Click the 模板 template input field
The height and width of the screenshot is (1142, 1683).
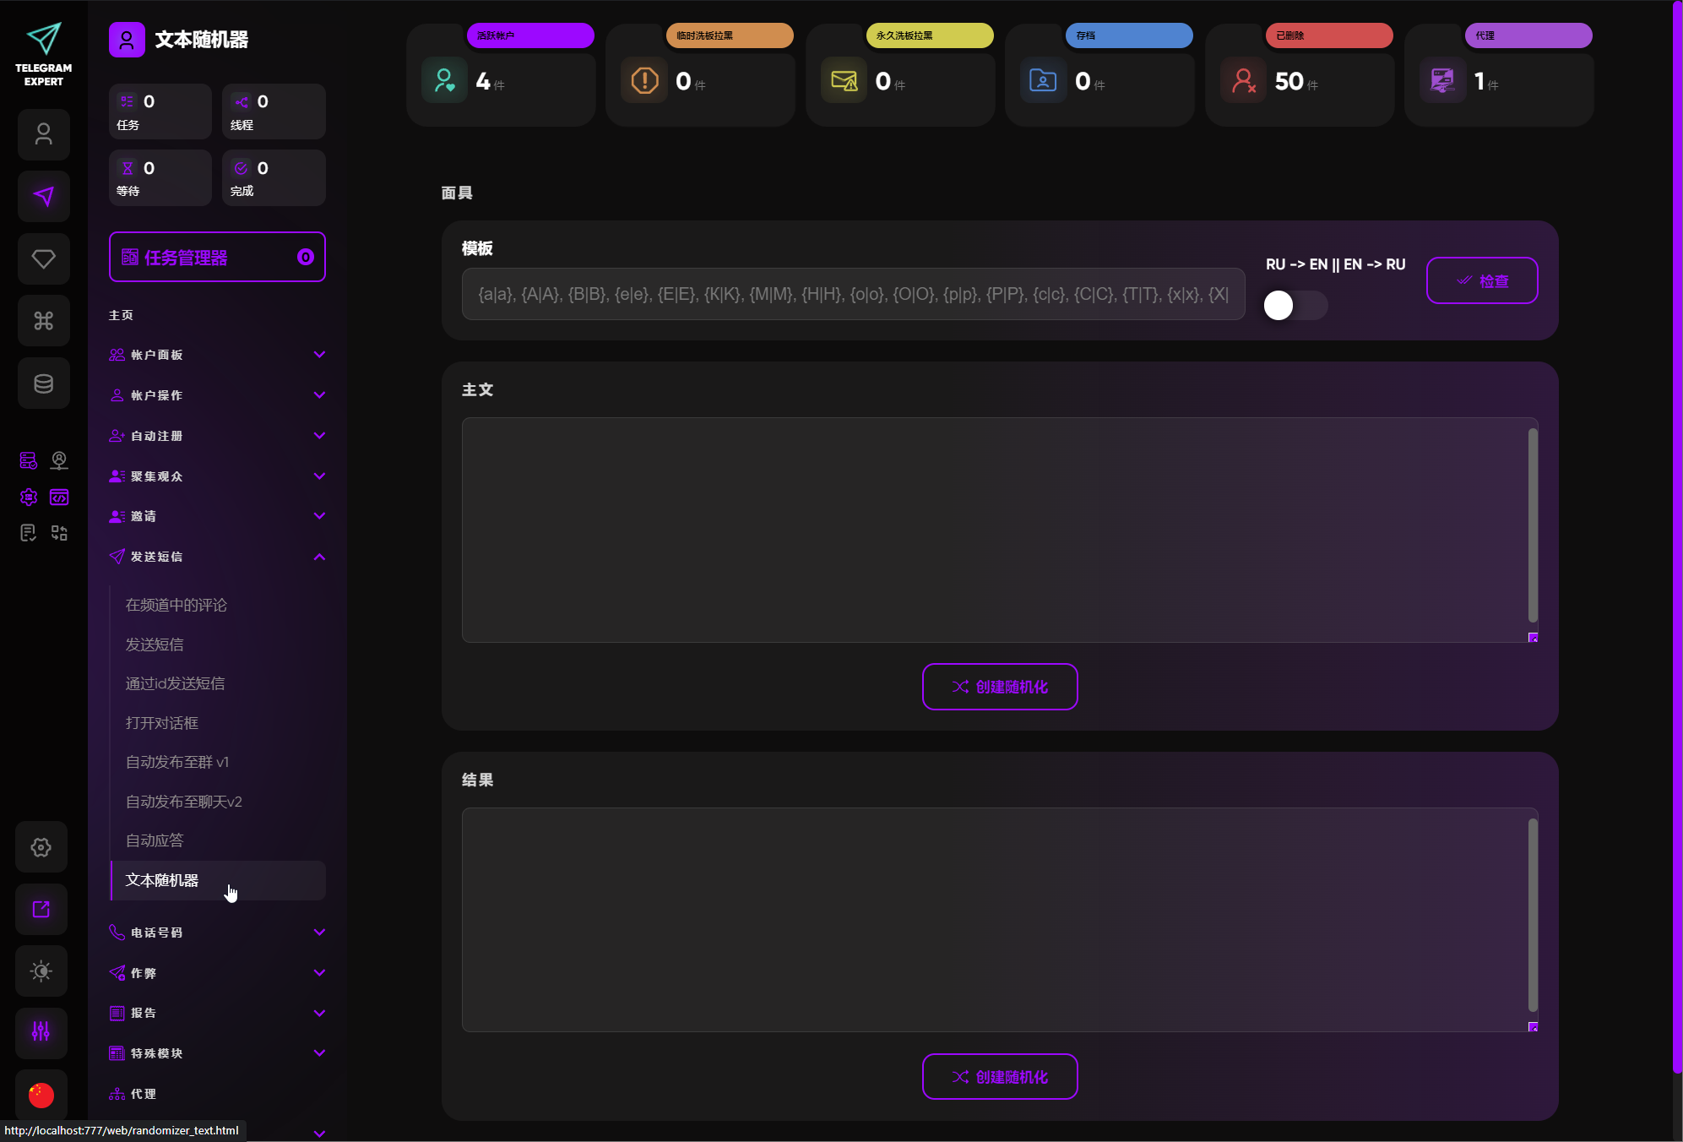click(x=852, y=294)
